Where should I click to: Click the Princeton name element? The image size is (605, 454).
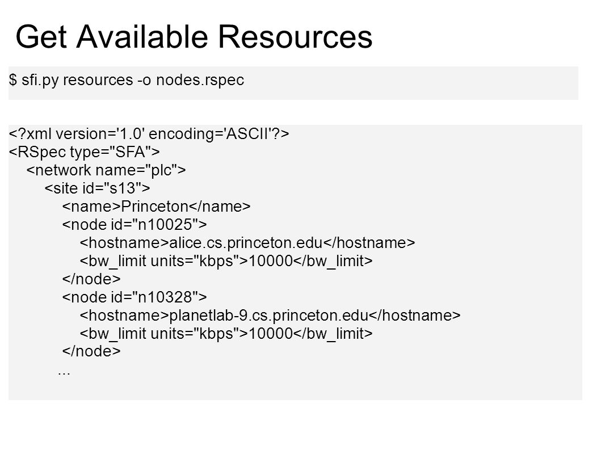(156, 207)
